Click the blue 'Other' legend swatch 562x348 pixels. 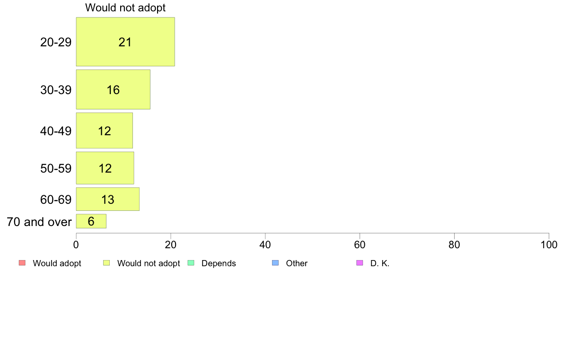(x=275, y=263)
